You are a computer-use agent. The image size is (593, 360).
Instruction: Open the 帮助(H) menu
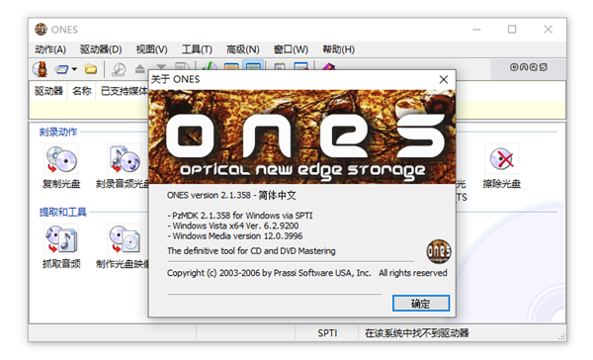pyautogui.click(x=338, y=49)
